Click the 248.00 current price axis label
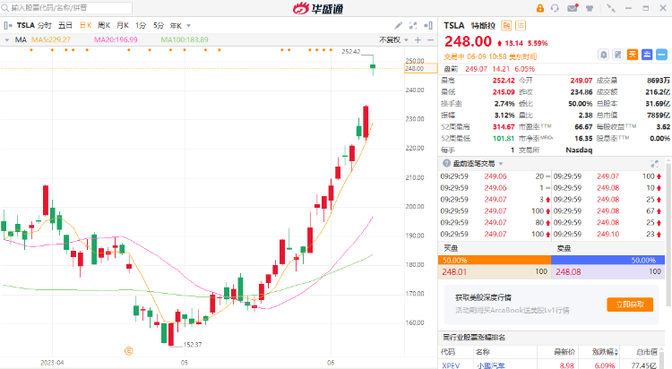This screenshot has width=672, height=369. click(420, 69)
